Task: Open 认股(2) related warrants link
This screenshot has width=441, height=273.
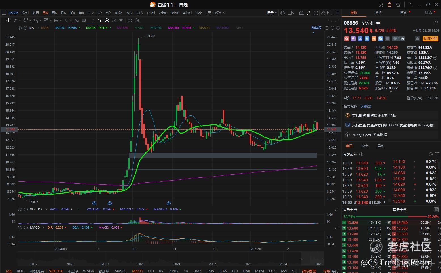Action: click(366, 106)
